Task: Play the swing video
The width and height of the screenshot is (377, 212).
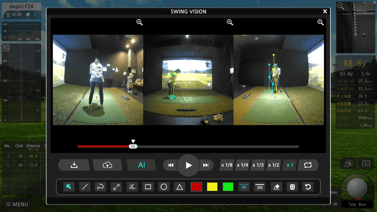Action: 188,165
